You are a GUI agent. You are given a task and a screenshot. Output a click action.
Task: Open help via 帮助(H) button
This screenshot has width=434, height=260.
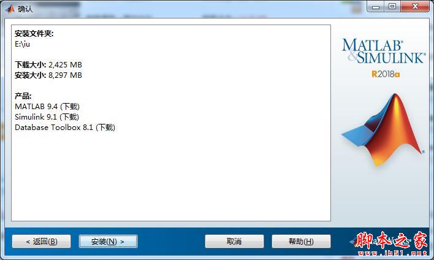301,242
